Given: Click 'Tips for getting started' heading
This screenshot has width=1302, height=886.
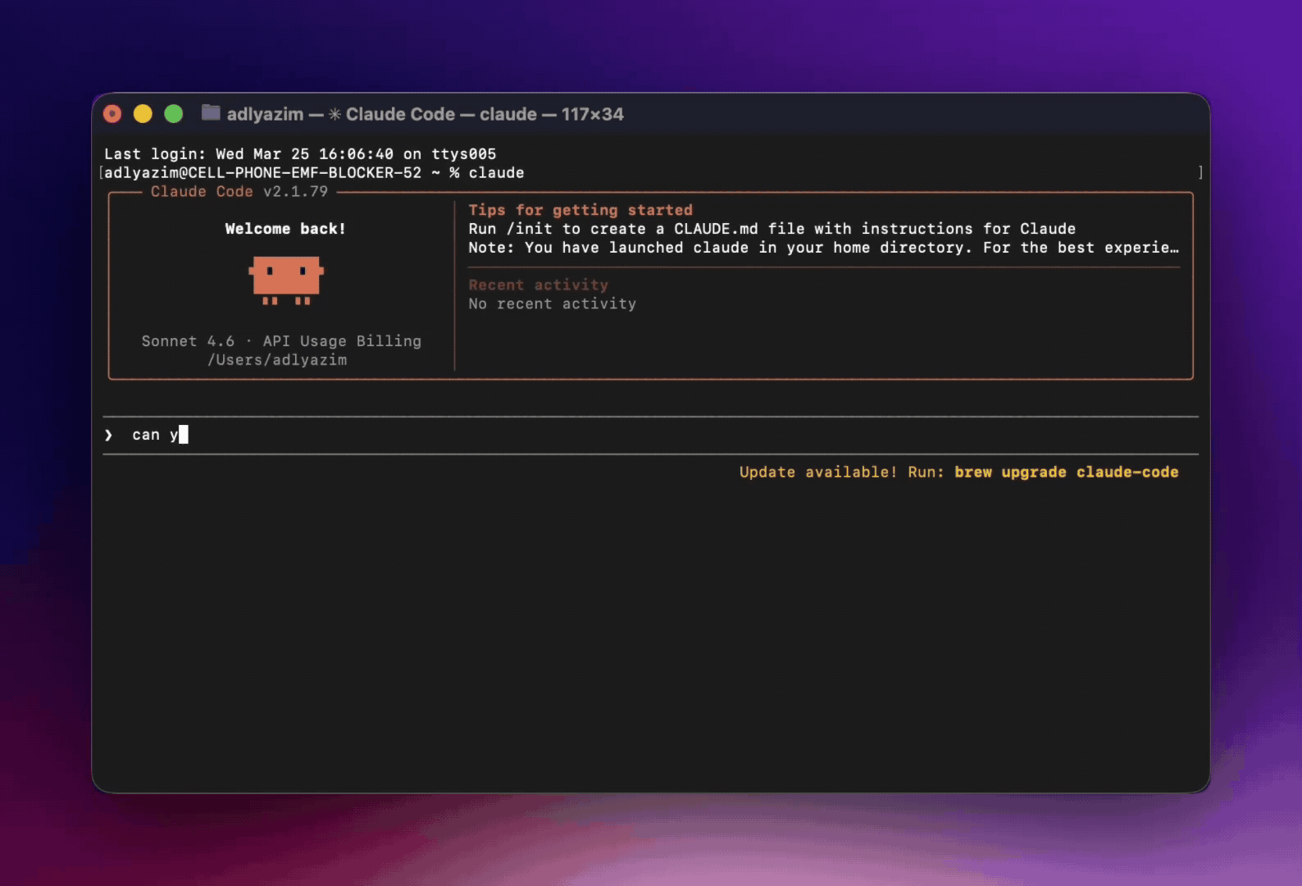Looking at the screenshot, I should pyautogui.click(x=580, y=210).
